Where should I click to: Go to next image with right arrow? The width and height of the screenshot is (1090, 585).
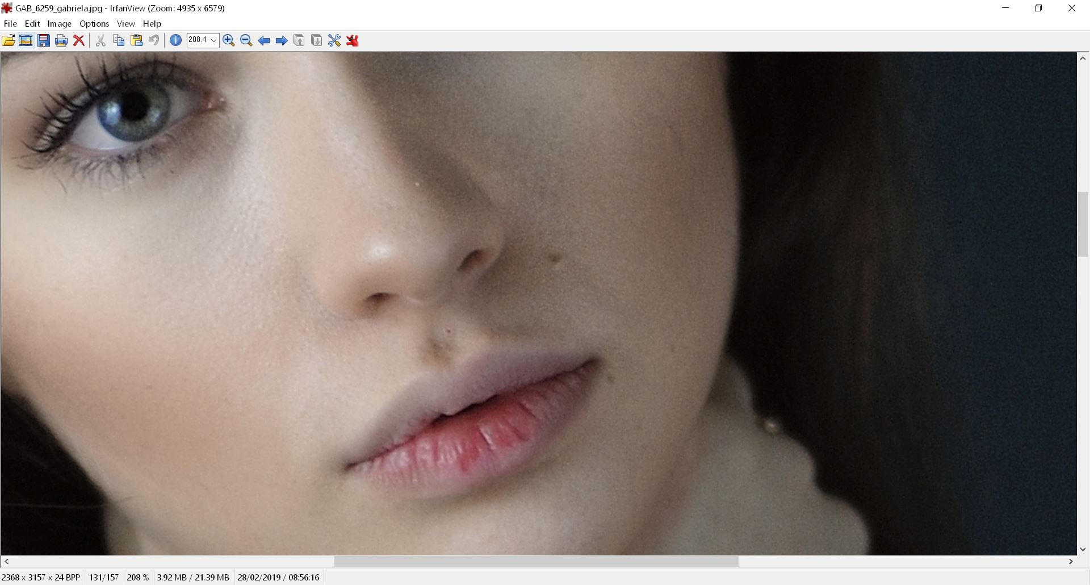tap(282, 40)
